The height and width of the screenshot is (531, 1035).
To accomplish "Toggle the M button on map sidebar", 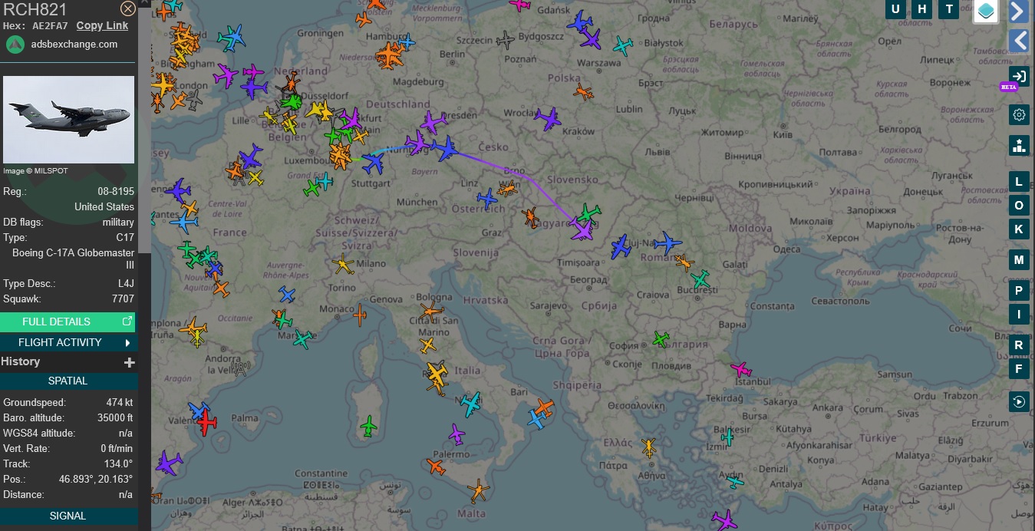I will click(1019, 260).
